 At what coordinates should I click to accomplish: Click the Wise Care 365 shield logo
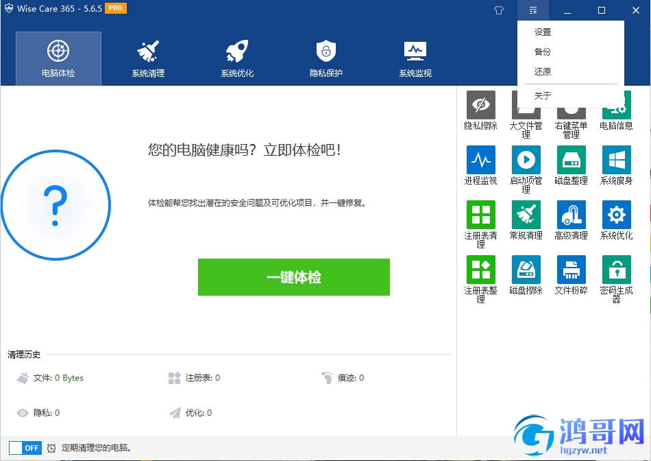click(9, 9)
